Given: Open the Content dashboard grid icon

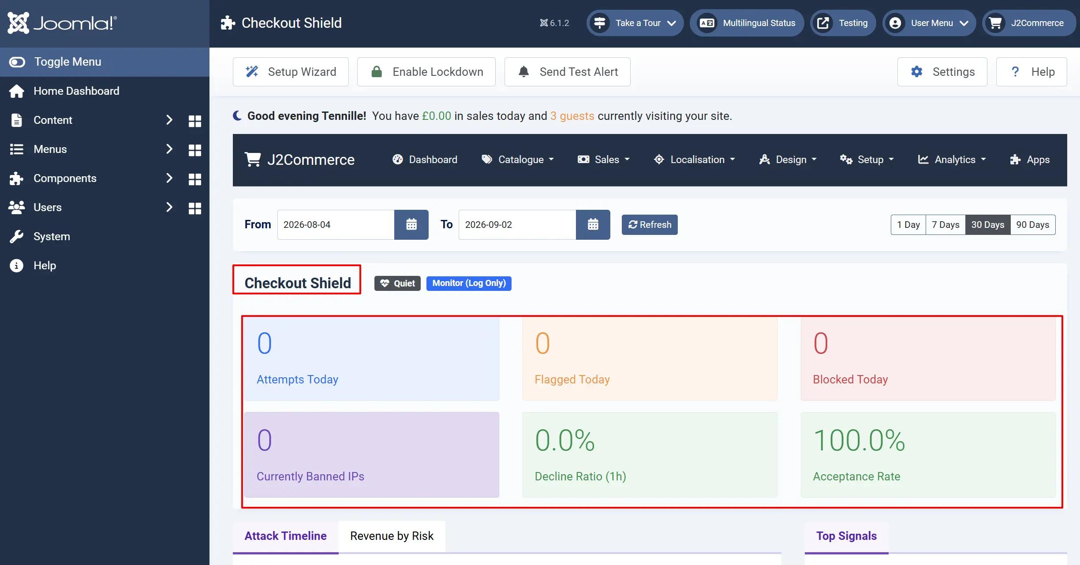Looking at the screenshot, I should pos(195,121).
